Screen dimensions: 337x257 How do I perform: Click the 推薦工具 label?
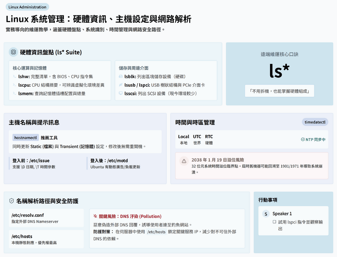[49, 138]
